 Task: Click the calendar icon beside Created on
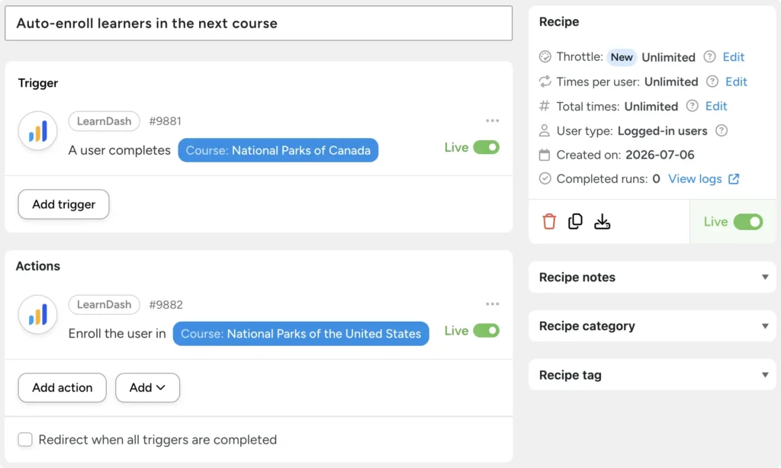(545, 155)
